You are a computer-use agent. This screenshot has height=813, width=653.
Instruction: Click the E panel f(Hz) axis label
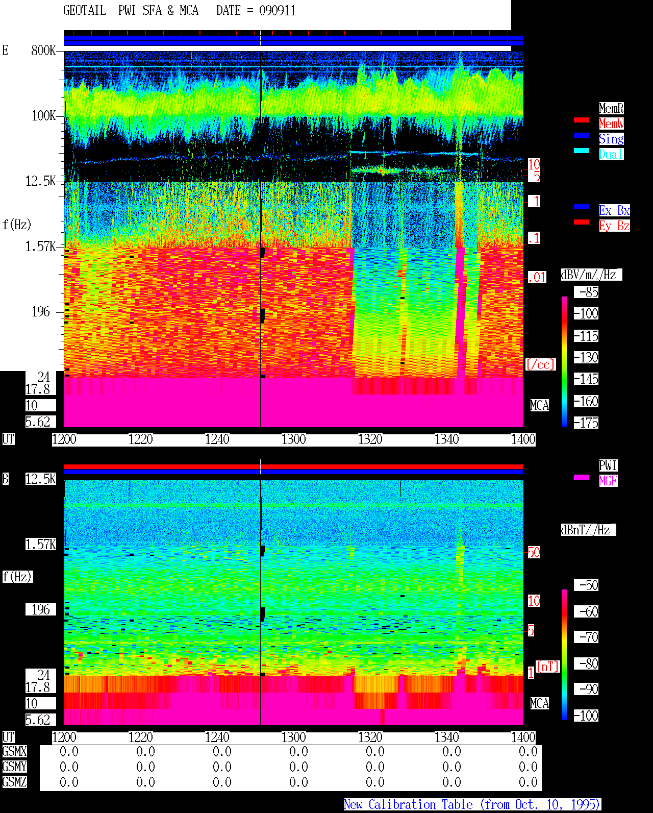[17, 225]
